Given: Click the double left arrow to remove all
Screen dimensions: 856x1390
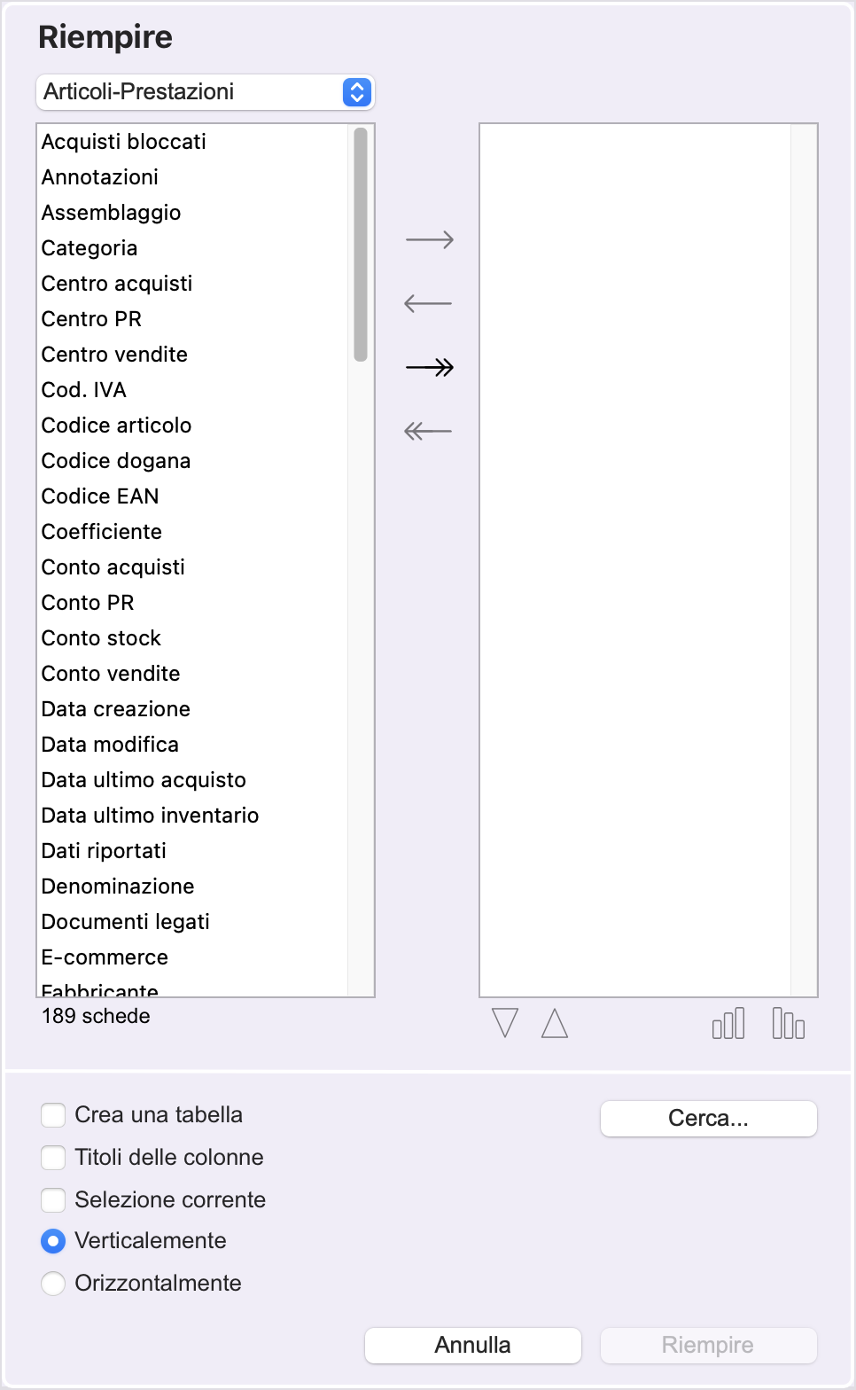Looking at the screenshot, I should (x=428, y=431).
